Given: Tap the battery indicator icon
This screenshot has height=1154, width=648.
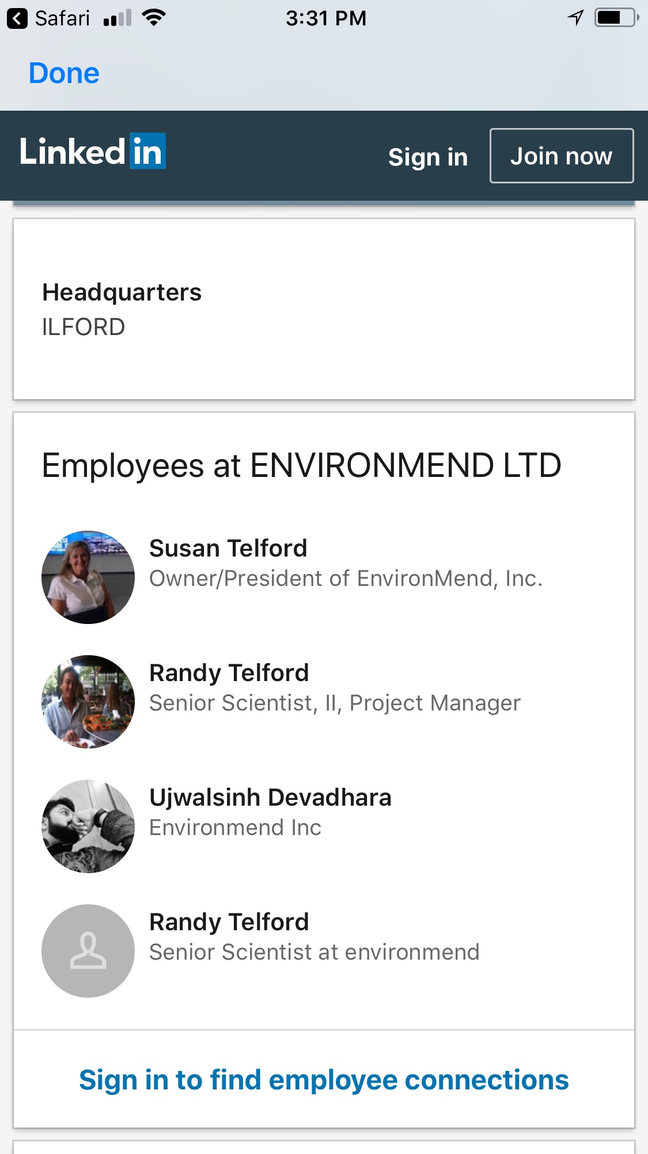Looking at the screenshot, I should click(616, 18).
